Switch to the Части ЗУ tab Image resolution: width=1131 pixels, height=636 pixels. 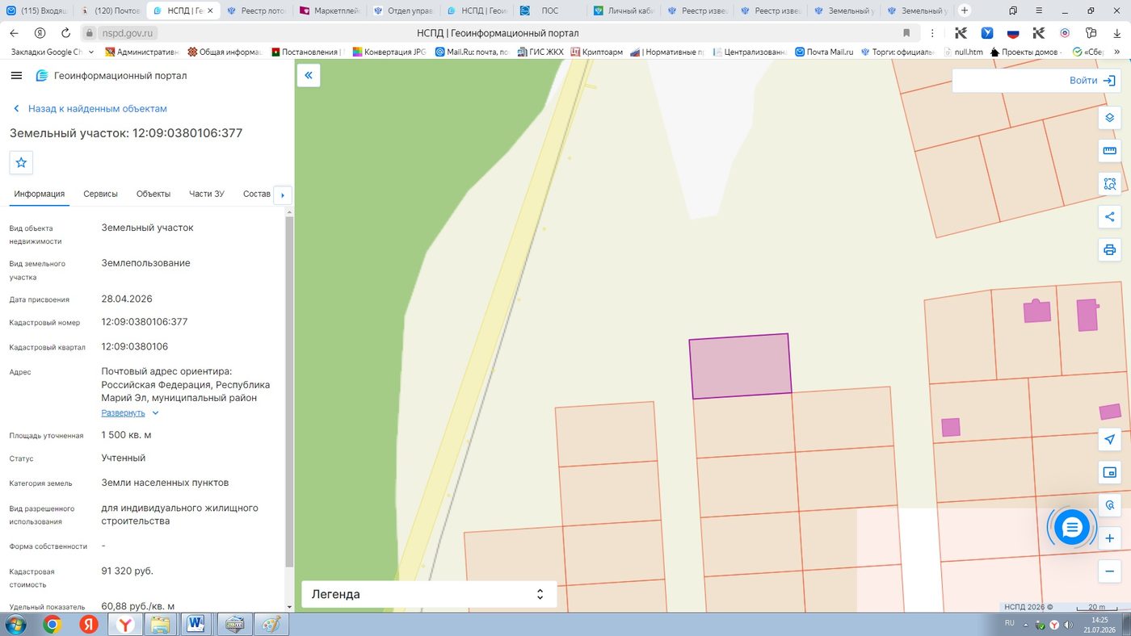pos(207,194)
